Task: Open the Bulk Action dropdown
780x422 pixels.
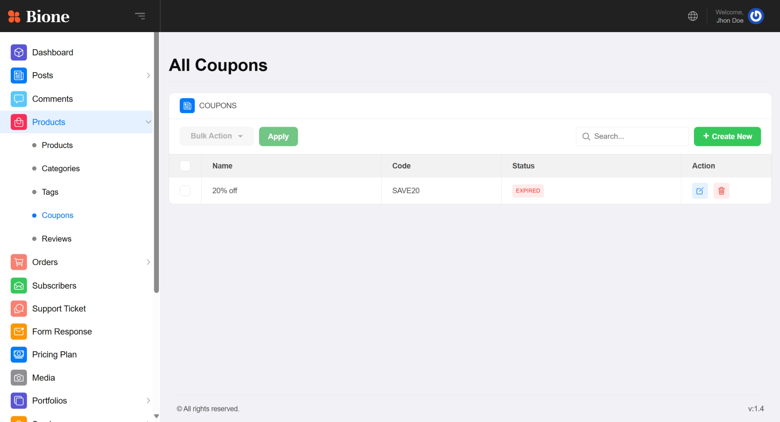Action: [x=216, y=136]
